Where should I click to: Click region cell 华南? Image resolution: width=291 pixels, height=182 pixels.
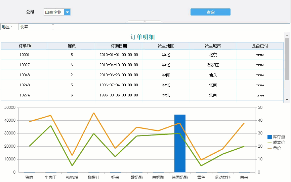click(166, 75)
